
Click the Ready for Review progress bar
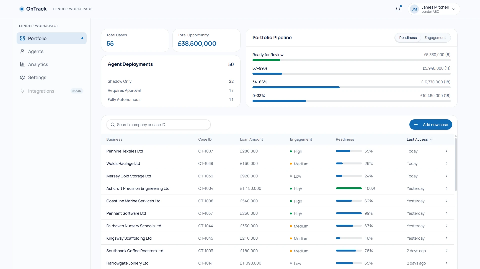pos(352,60)
